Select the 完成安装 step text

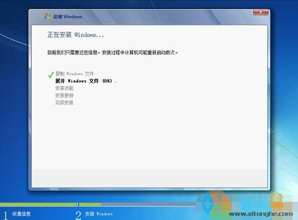pos(64,102)
